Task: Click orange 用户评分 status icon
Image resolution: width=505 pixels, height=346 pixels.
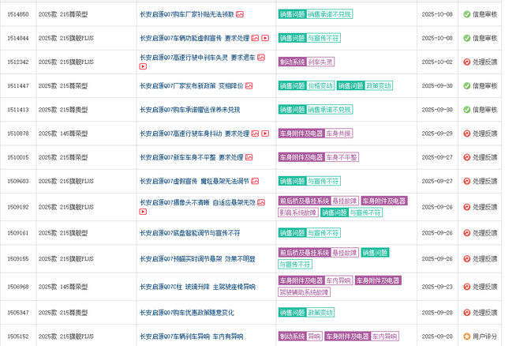Action: point(466,337)
